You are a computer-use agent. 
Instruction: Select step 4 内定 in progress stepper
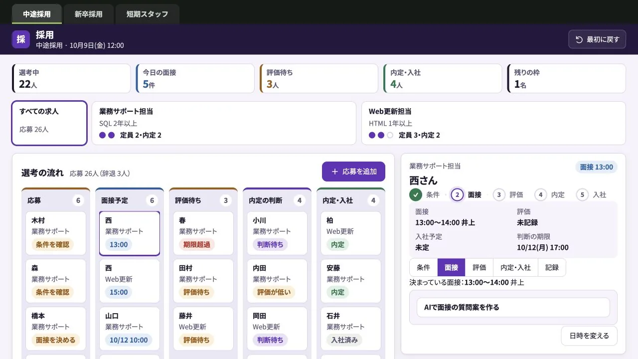coord(550,194)
